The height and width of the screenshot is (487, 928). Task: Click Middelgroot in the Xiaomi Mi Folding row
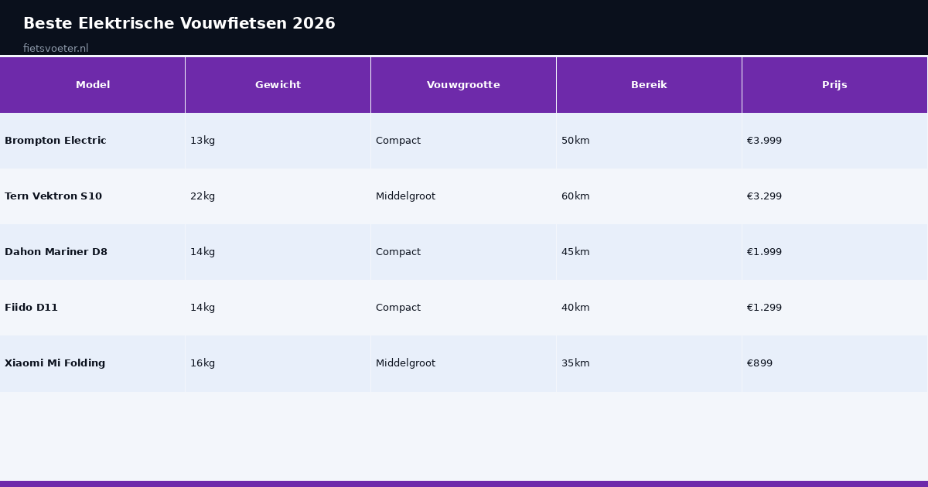pos(405,363)
